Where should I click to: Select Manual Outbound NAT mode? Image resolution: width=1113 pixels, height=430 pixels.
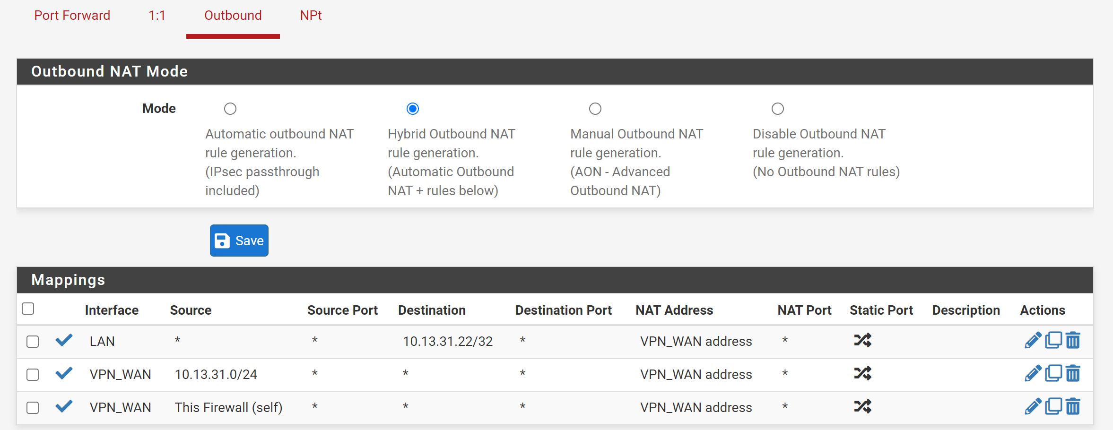(595, 109)
